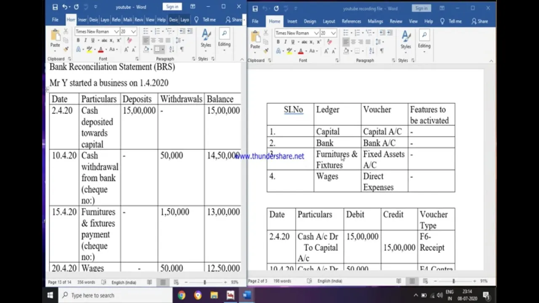Click Share in recording file window

pyautogui.click(x=479, y=21)
